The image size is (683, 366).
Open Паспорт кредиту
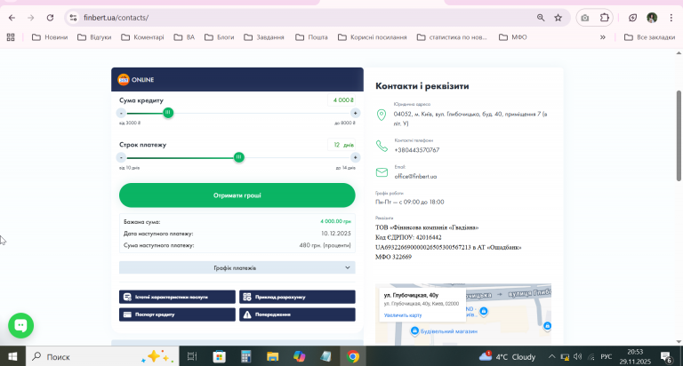click(x=177, y=314)
